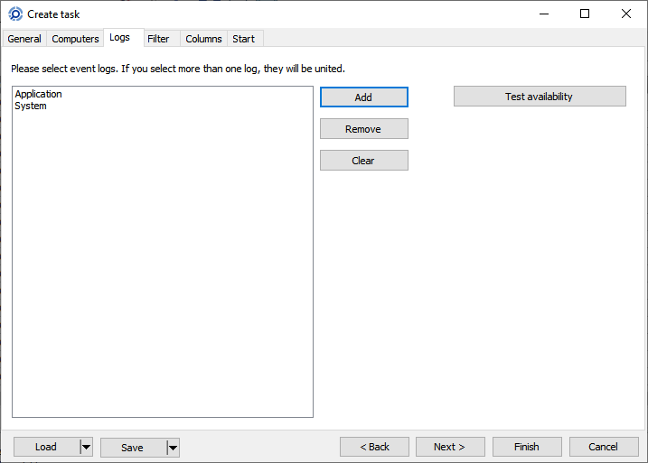
Task: Click the Load button
Action: tap(46, 447)
